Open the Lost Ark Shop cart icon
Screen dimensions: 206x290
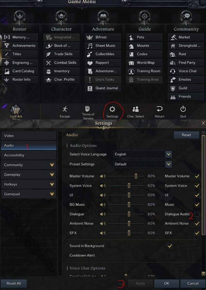(16, 110)
